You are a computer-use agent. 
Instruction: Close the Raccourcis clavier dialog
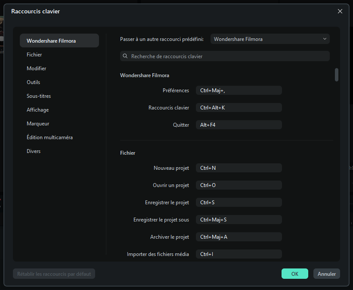pos(340,11)
